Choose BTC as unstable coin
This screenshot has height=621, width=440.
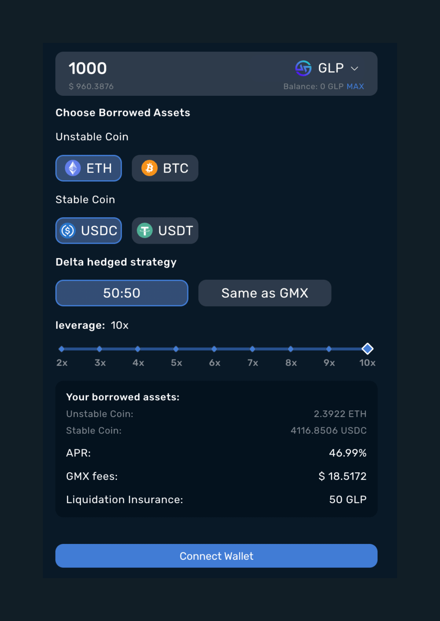click(x=165, y=168)
